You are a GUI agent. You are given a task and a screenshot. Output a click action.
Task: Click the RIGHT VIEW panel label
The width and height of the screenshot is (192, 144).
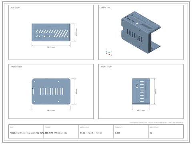106,67
